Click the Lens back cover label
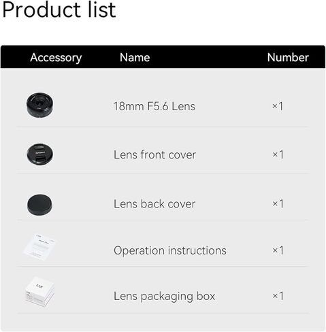The height and width of the screenshot is (332, 326). 154,203
